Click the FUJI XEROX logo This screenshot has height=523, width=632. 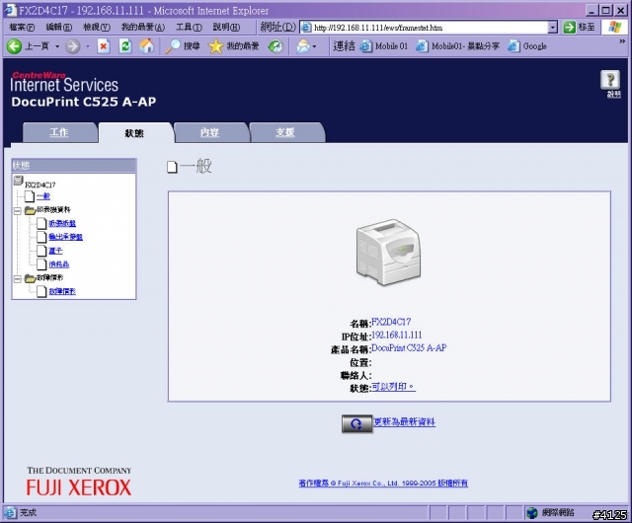tap(79, 487)
